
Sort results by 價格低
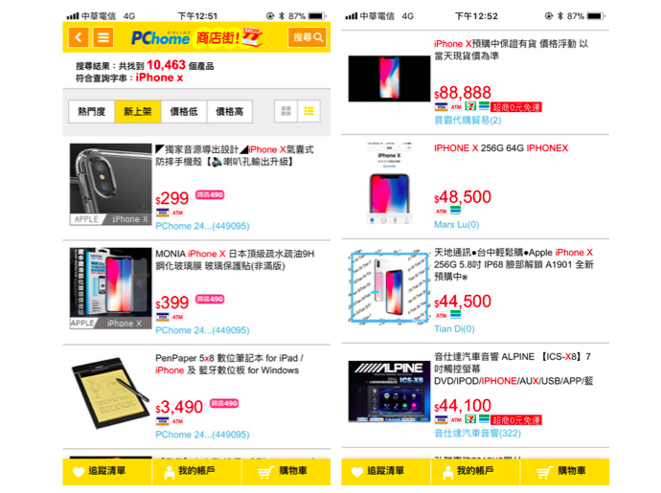[x=183, y=112]
